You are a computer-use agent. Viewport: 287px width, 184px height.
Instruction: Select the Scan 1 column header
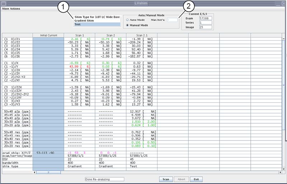(79, 35)
